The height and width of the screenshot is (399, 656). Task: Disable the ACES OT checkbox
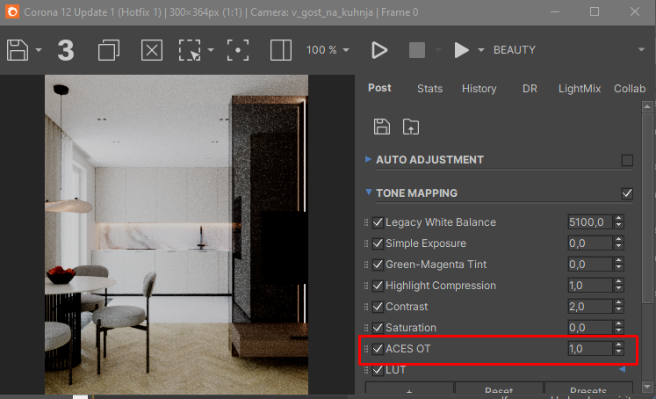(378, 349)
